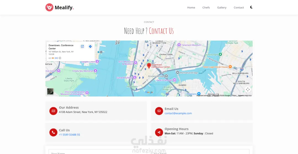Click the DUMBO map label

[182, 85]
